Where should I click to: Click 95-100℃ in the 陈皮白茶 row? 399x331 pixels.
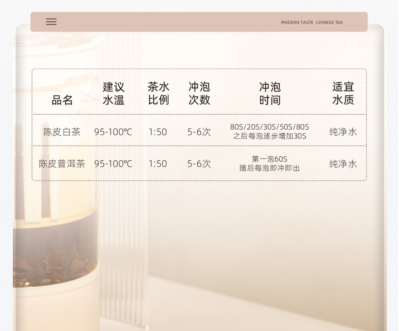(x=113, y=132)
